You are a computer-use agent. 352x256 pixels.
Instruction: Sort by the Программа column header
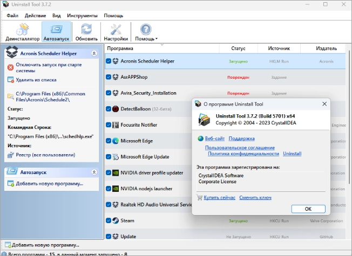[162, 49]
